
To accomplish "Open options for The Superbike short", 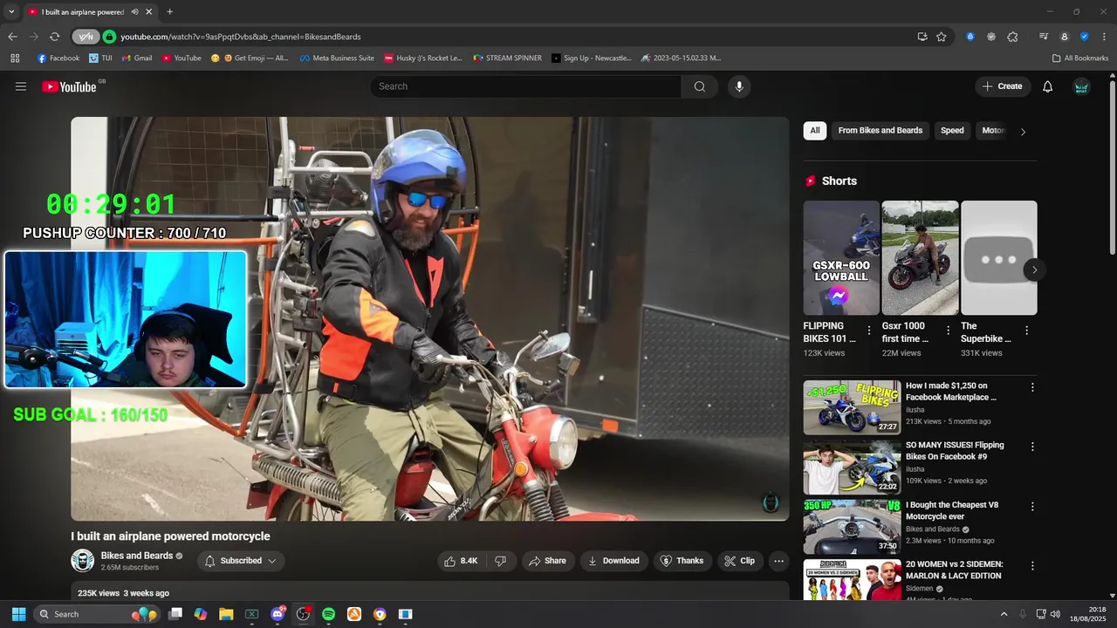I will point(1026,331).
